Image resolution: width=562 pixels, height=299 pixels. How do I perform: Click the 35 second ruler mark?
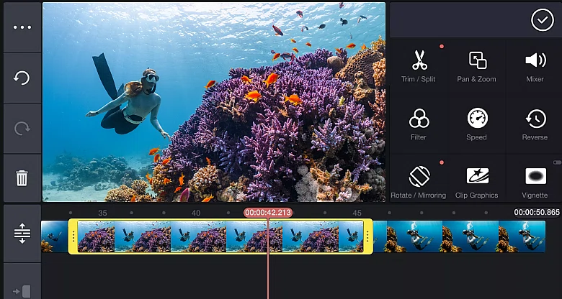click(x=102, y=213)
